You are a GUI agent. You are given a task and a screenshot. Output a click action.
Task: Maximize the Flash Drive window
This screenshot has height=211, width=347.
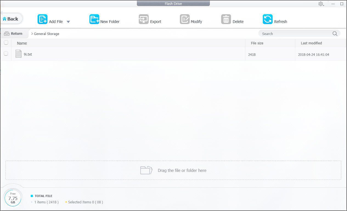pos(342,4)
